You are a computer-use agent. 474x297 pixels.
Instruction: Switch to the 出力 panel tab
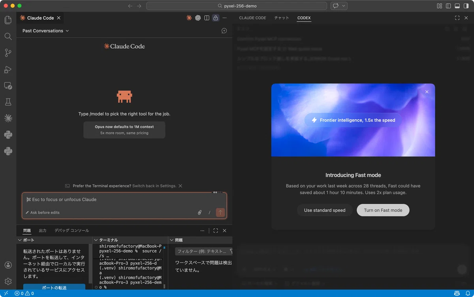[x=43, y=231]
